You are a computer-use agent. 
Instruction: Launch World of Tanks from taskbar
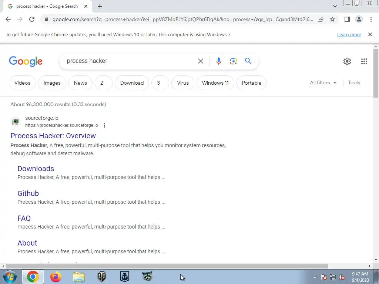pyautogui.click(x=102, y=277)
